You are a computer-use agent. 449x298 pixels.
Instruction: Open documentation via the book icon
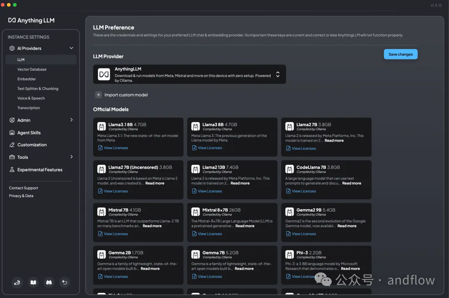[x=33, y=283]
